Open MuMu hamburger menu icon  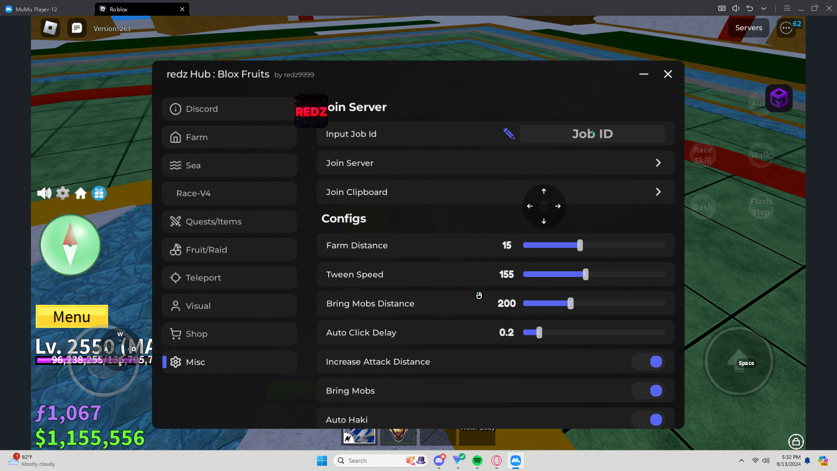coord(787,8)
